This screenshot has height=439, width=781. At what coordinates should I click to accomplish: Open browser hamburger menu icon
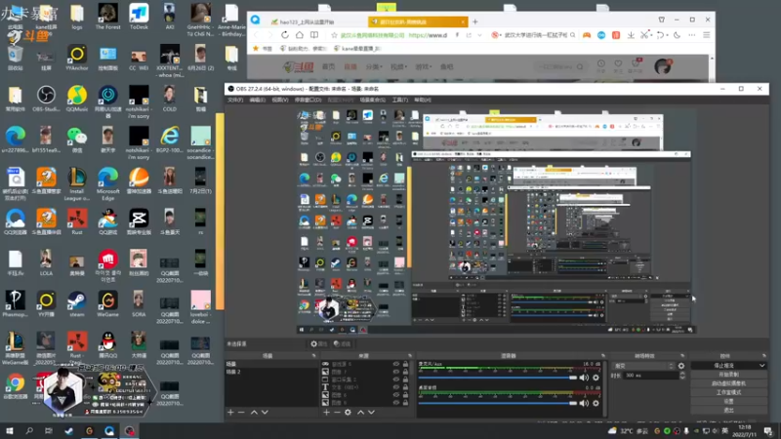[706, 35]
